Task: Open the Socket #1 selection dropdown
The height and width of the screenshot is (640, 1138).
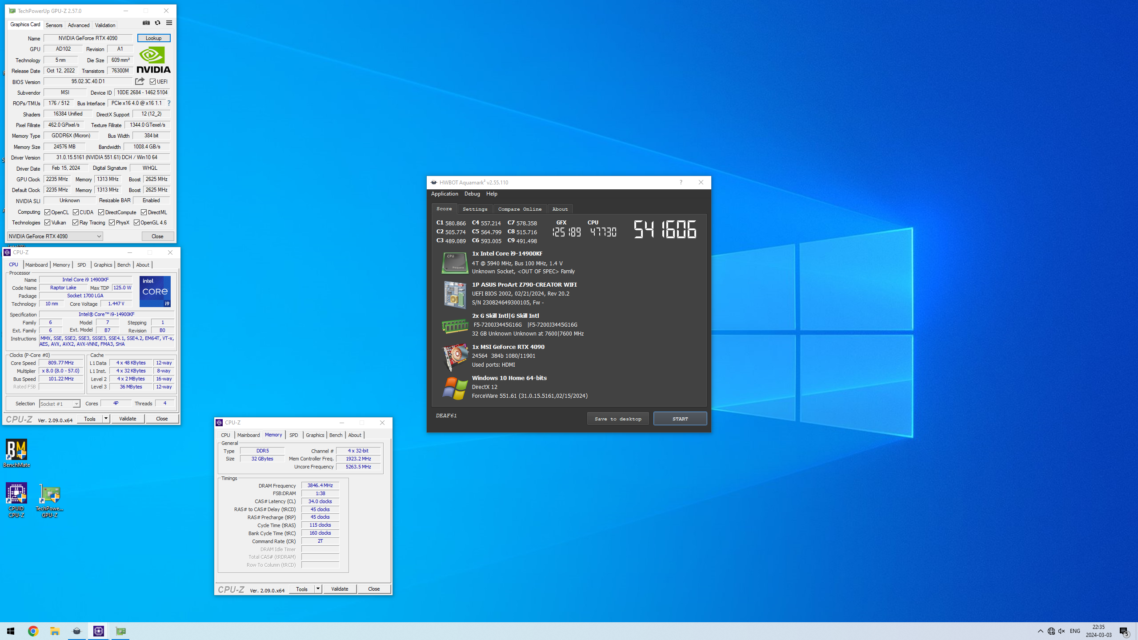Action: (x=60, y=404)
